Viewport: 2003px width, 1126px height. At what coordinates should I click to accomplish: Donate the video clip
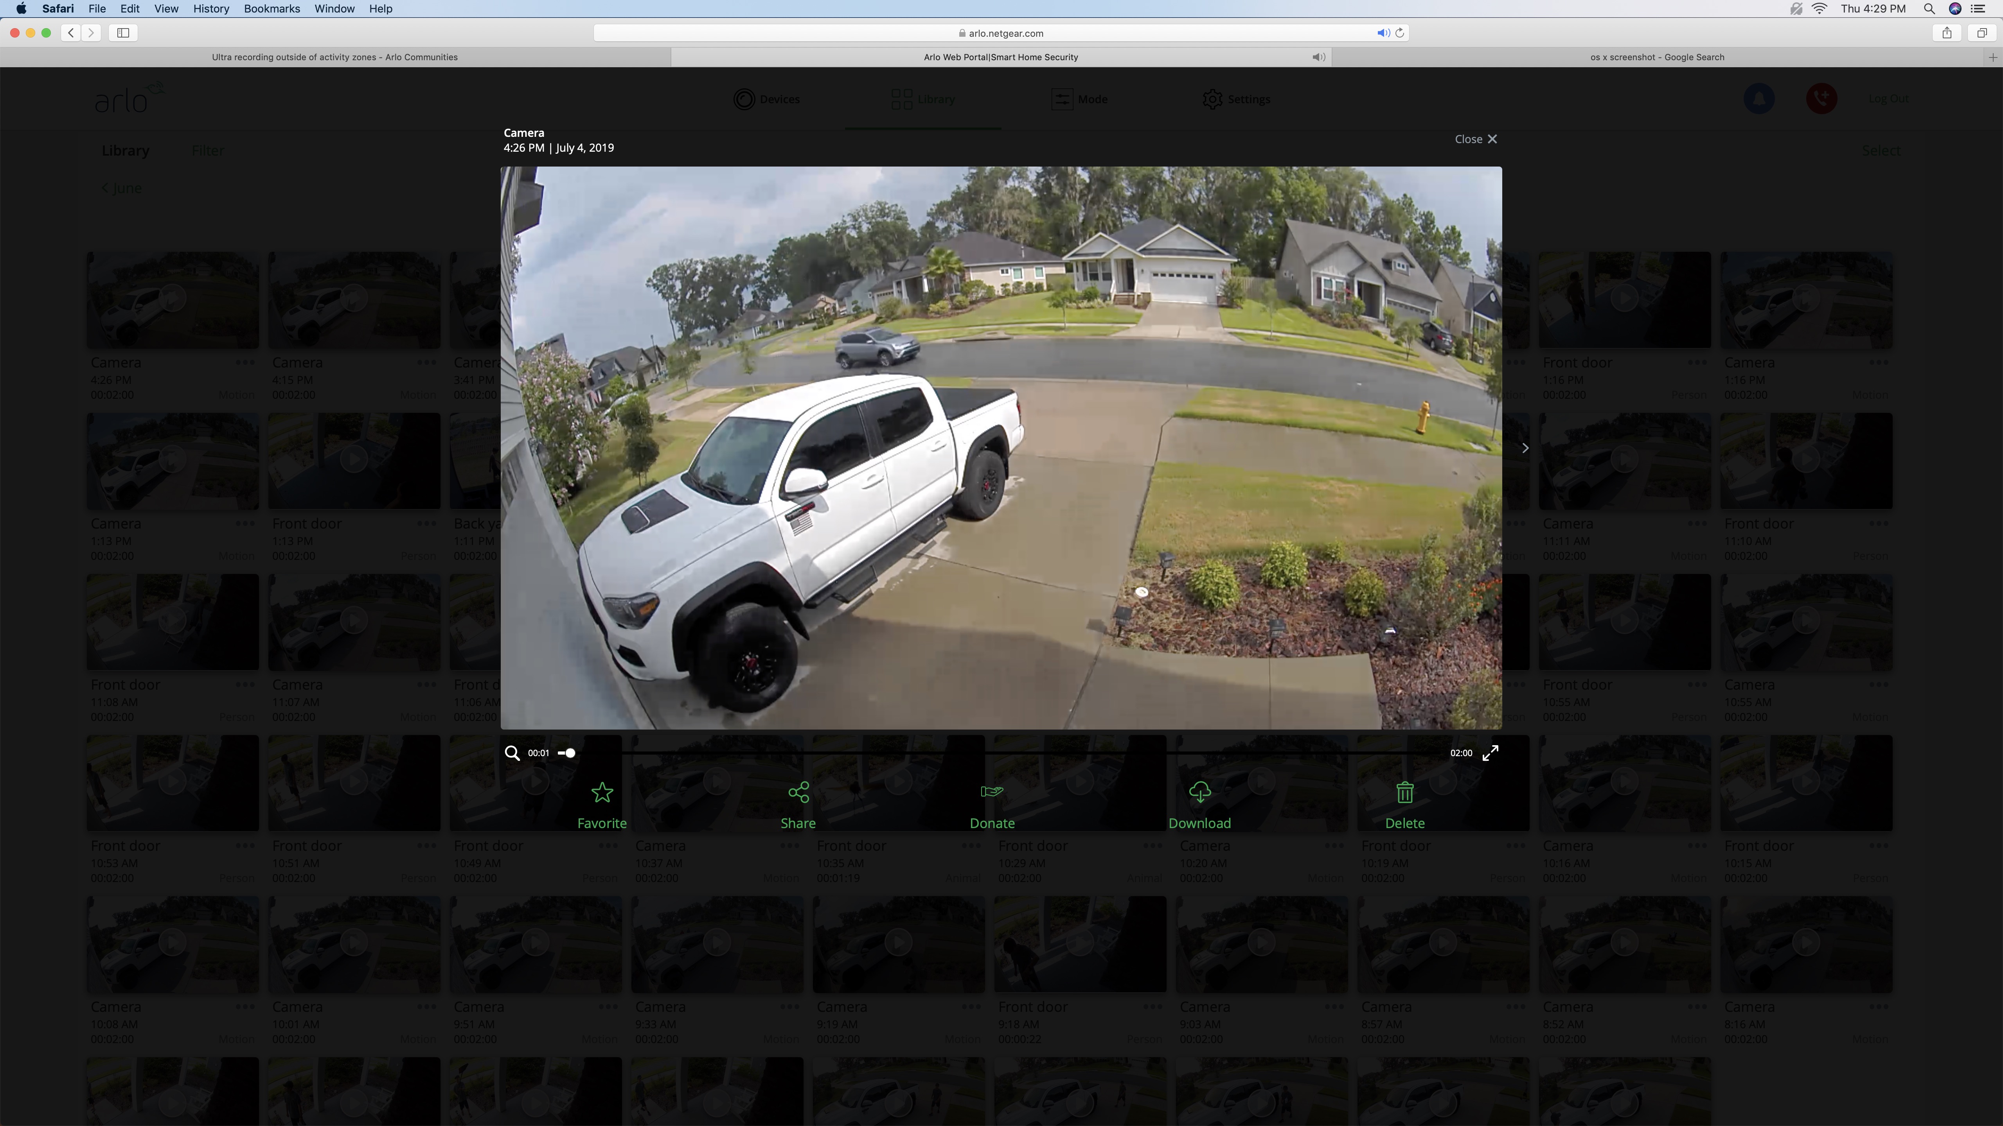pos(992,806)
